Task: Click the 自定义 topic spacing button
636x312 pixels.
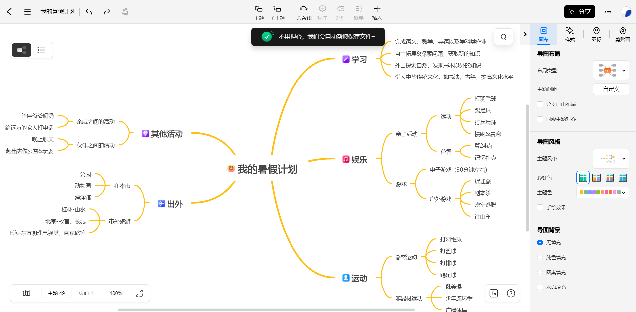Action: point(611,89)
